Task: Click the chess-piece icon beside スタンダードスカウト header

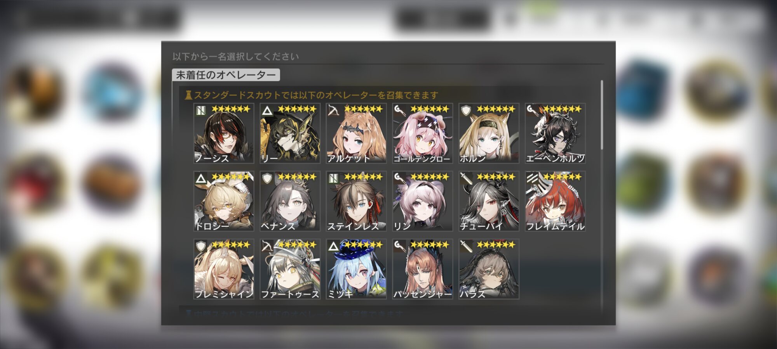Action: click(x=189, y=95)
